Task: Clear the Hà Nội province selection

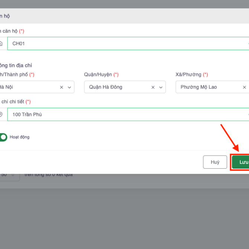Action: 61,87
